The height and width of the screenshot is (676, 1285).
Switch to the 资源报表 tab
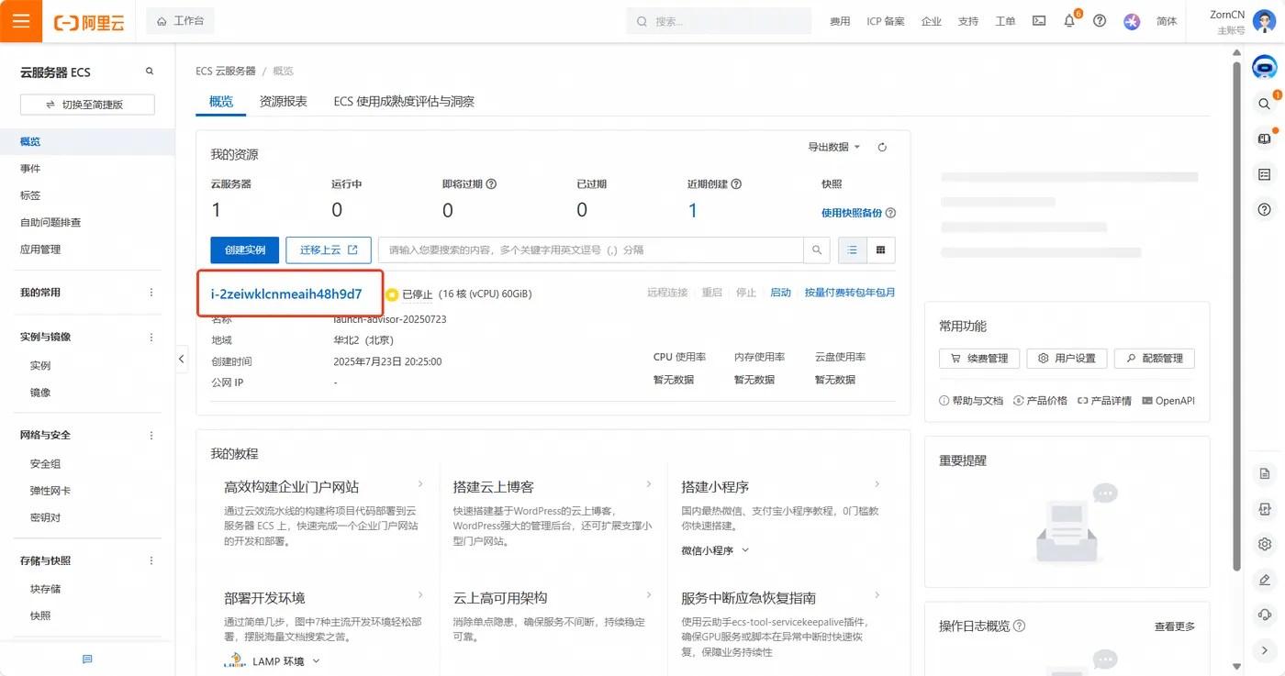pos(283,102)
